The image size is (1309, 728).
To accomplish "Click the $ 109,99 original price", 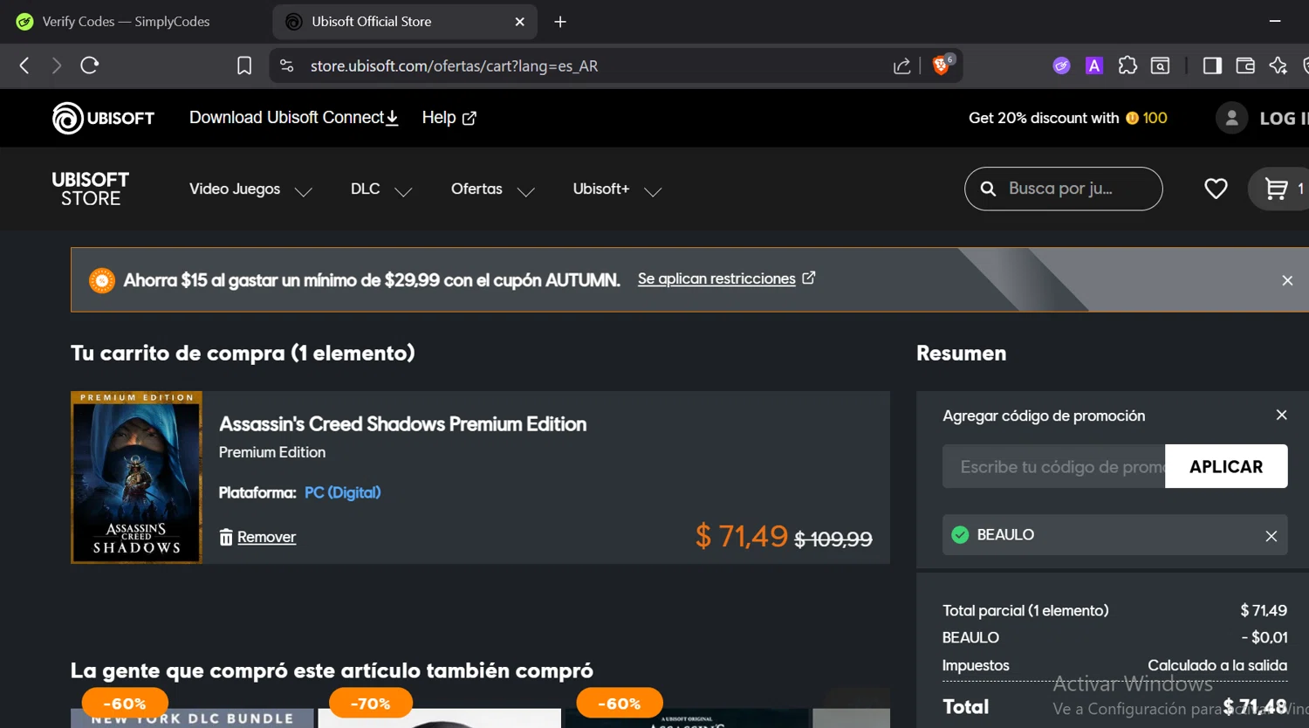I will click(833, 539).
